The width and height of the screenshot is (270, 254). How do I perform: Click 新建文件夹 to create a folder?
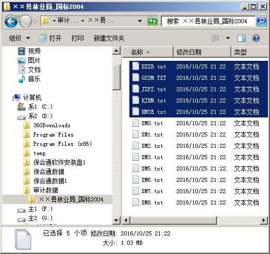coord(109,38)
